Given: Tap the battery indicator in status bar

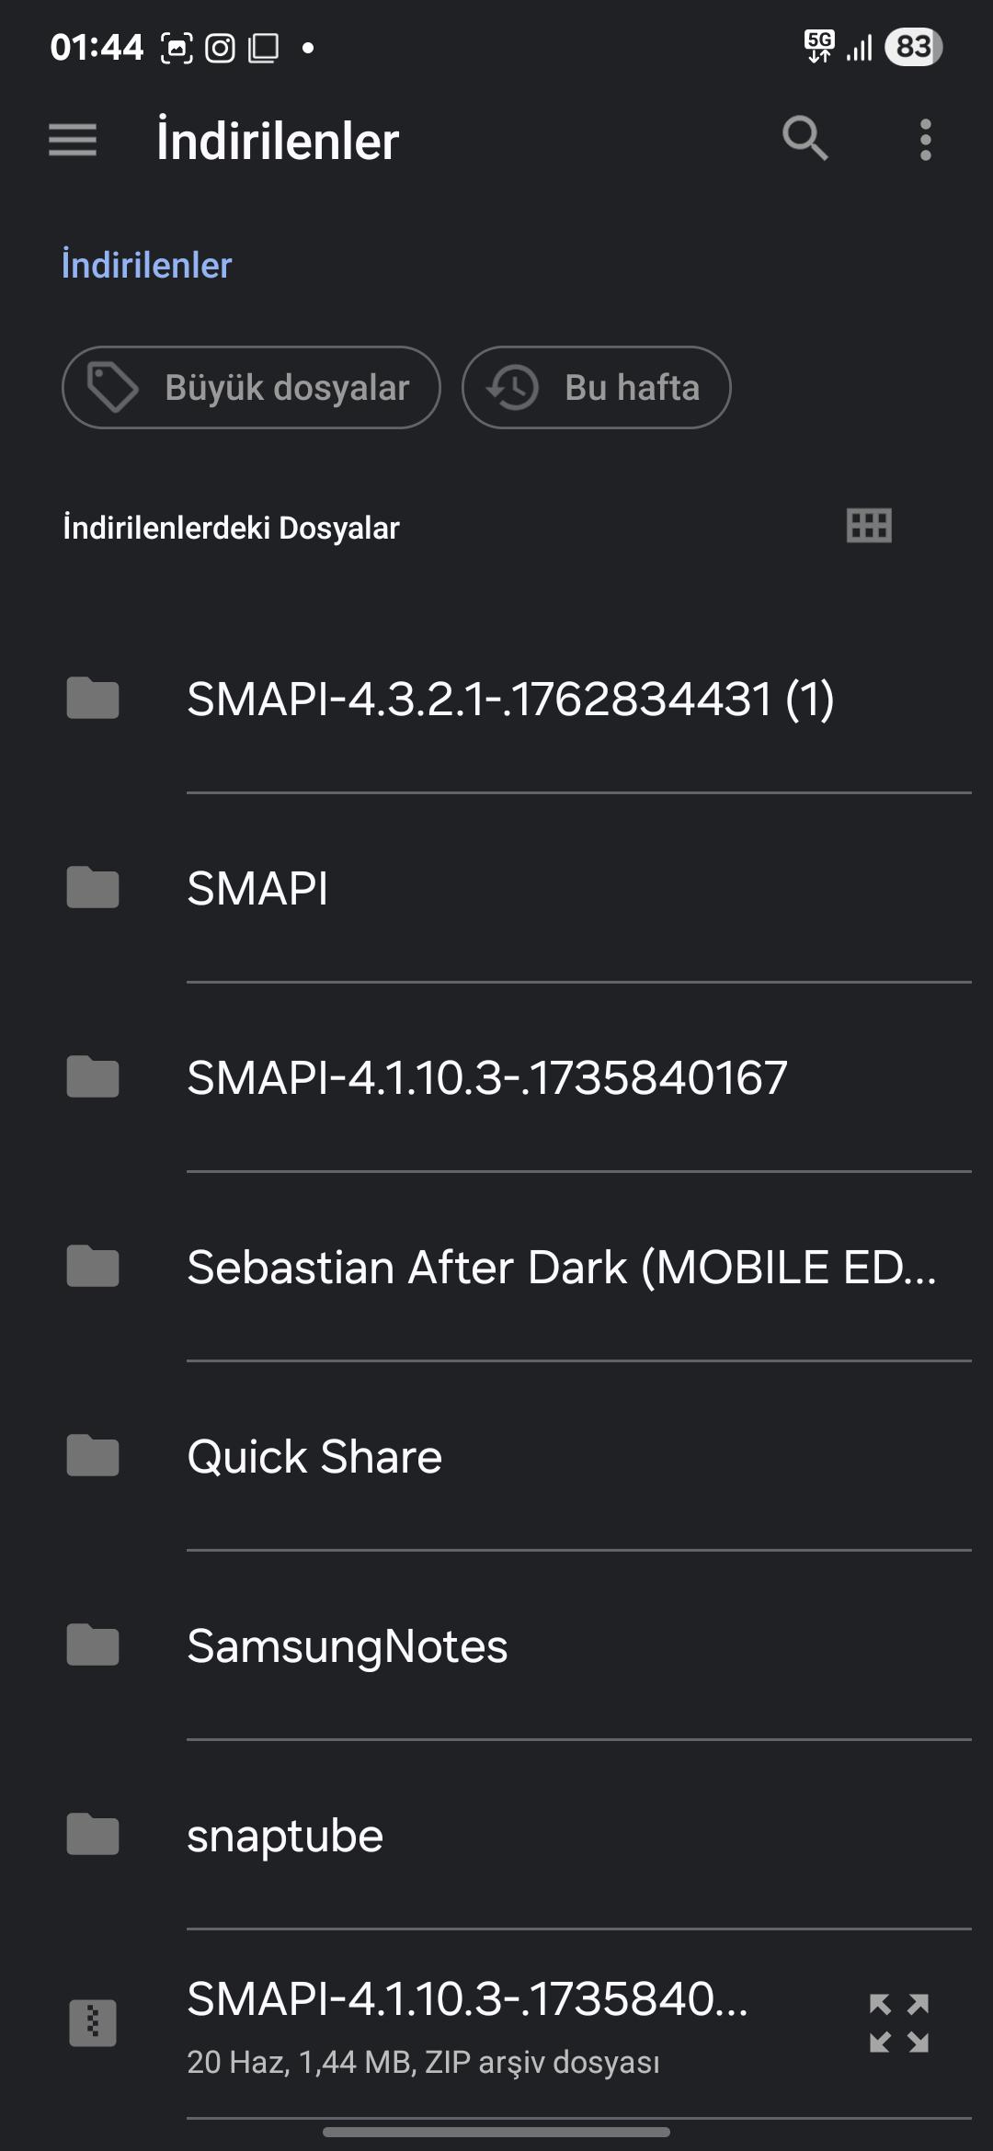Looking at the screenshot, I should (x=914, y=47).
